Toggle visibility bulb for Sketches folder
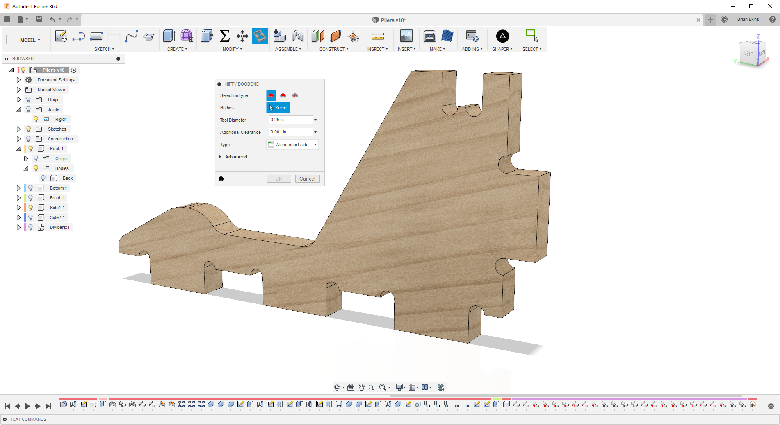 click(28, 129)
